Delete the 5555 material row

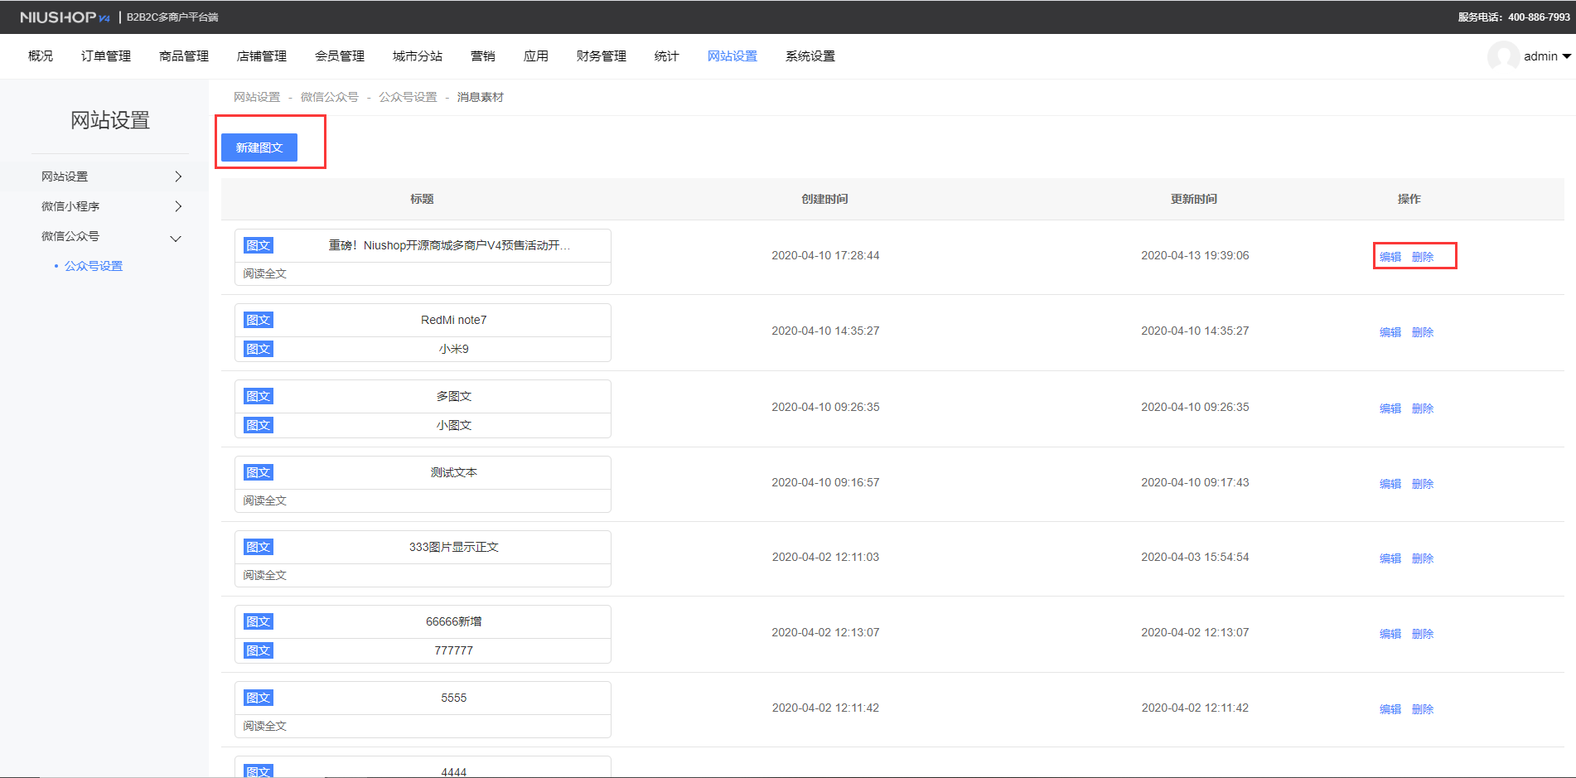(x=1423, y=709)
